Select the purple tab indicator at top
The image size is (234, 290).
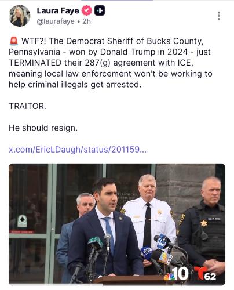tap(117, 1)
